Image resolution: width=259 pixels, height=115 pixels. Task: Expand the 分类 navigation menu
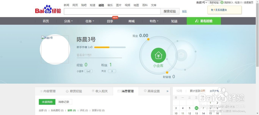(68, 21)
